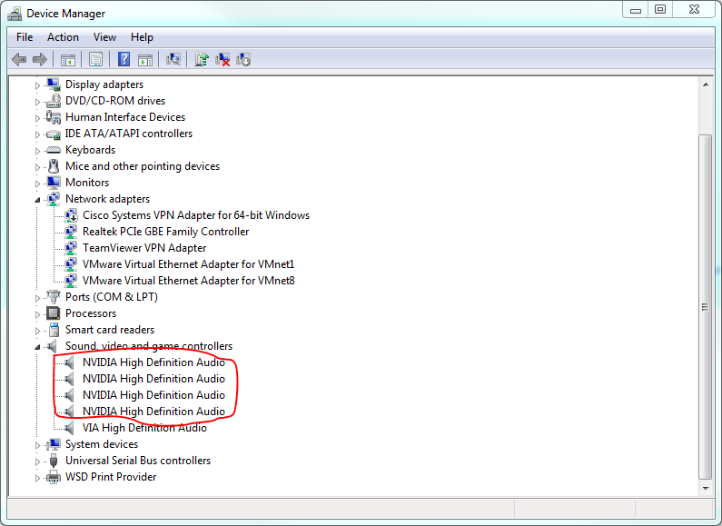Click Update Driver Software toolbar icon
722x526 pixels.
[x=202, y=59]
